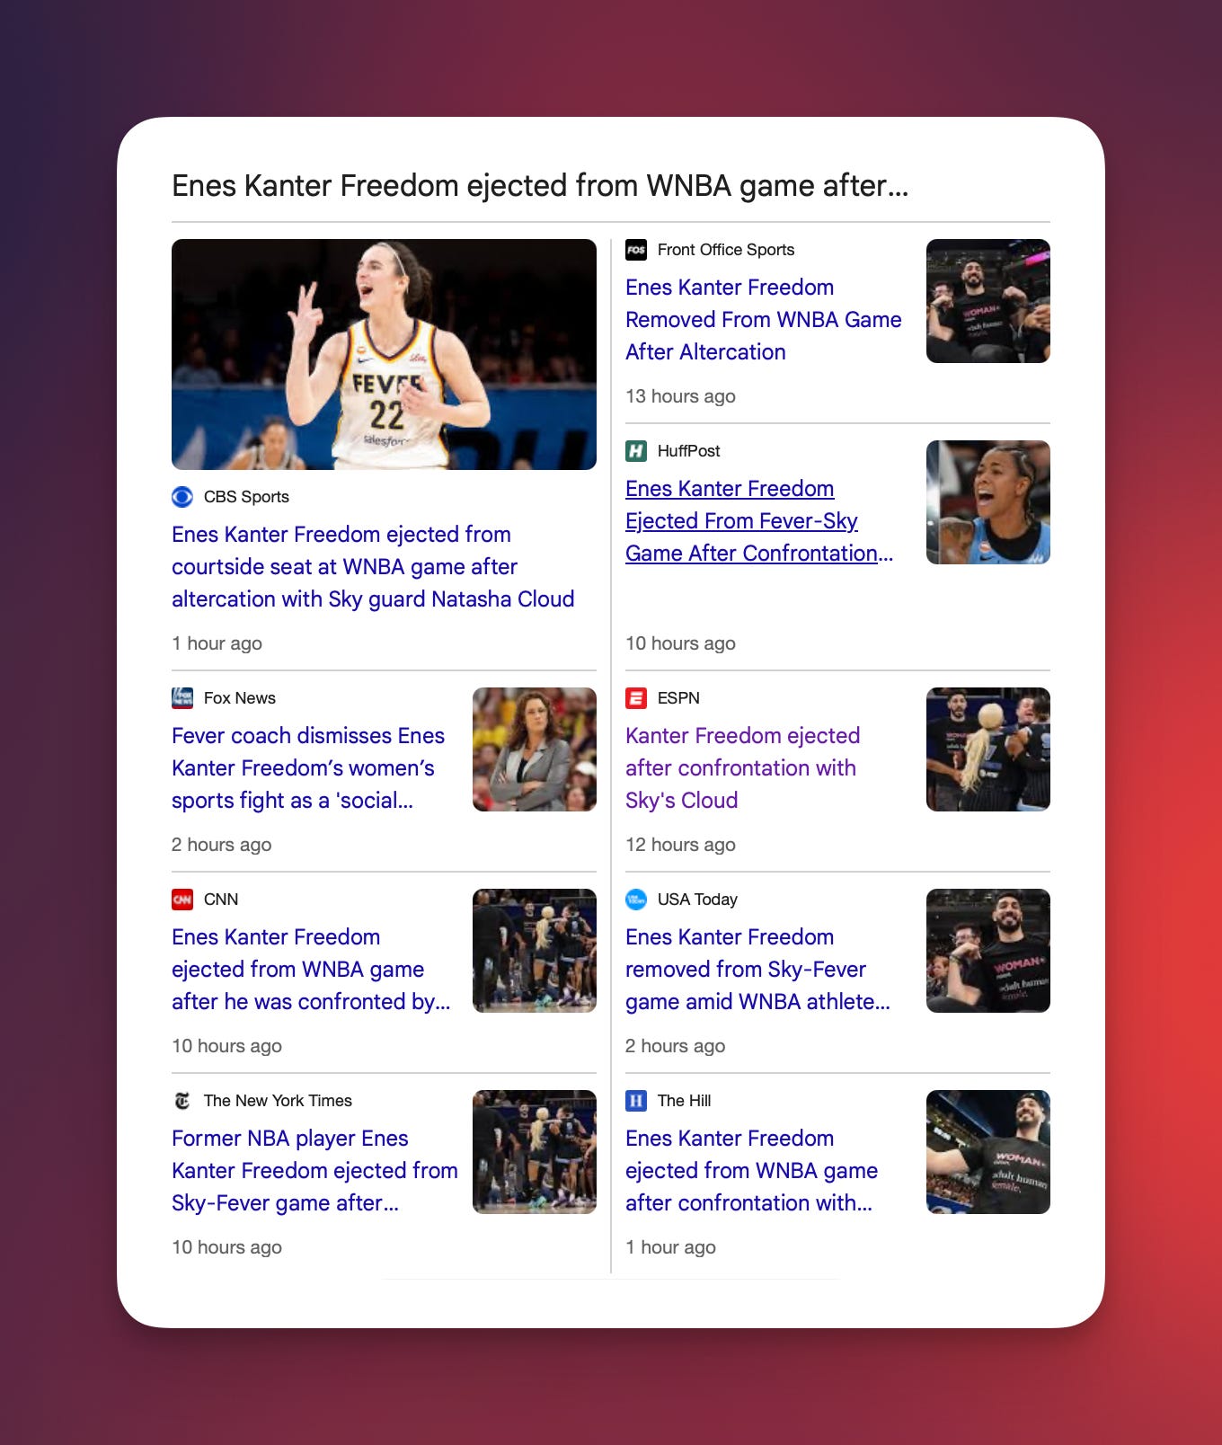Click 'The Hill' source name
This screenshot has width=1222, height=1445.
click(x=684, y=1101)
